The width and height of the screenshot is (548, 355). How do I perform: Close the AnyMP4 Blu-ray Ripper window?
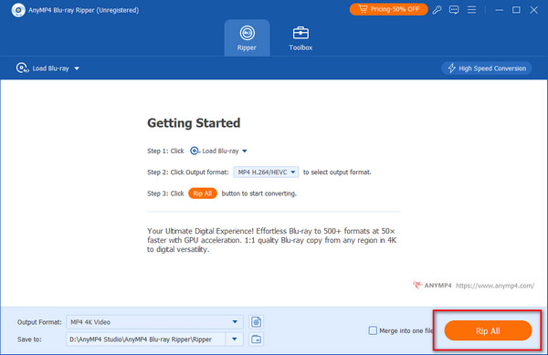point(533,10)
